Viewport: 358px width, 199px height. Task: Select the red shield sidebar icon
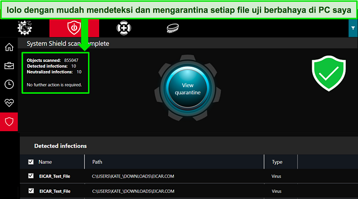[x=9, y=121]
